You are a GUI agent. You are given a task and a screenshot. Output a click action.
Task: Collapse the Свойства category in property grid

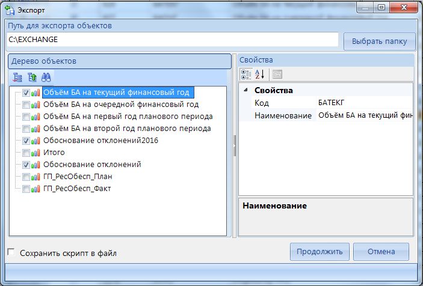[x=245, y=91]
